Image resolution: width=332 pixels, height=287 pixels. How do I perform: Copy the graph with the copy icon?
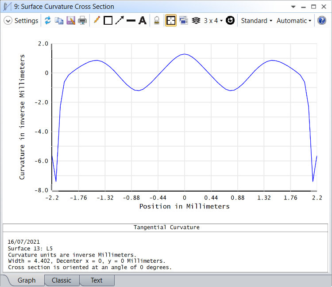pos(59,20)
